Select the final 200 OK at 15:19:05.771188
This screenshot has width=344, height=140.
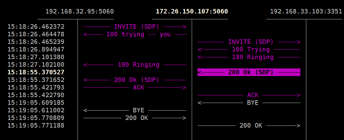249,125
